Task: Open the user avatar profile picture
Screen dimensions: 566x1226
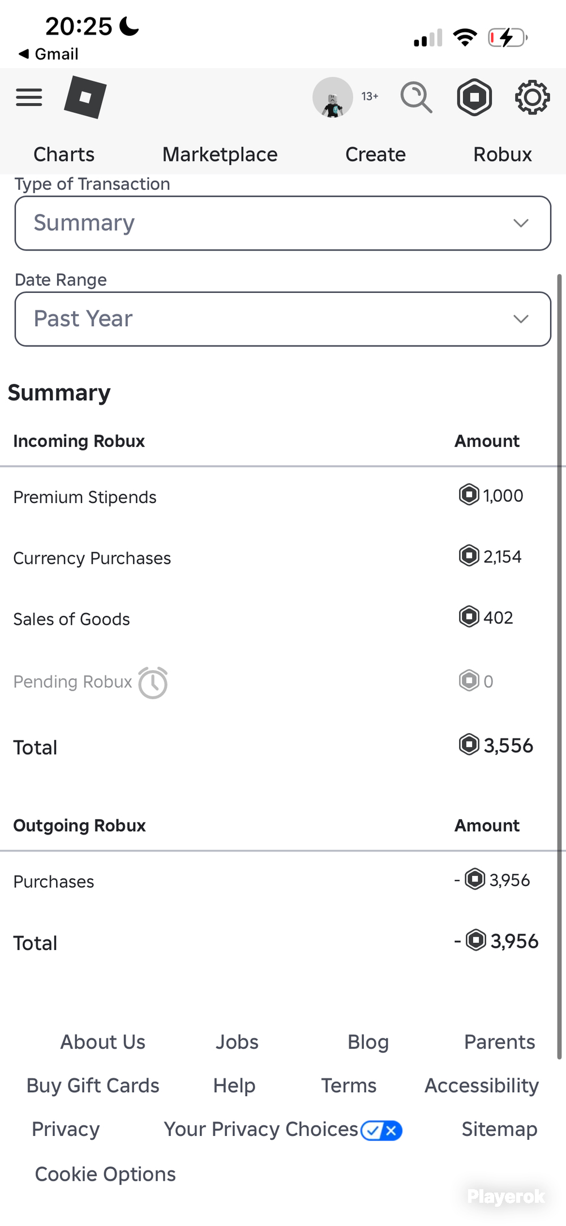Action: 333,97
